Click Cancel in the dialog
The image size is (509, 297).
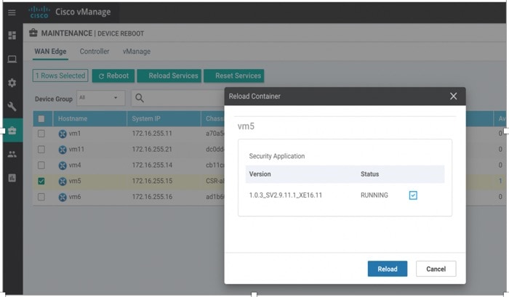(436, 269)
